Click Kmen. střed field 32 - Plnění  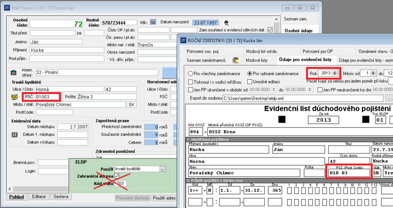pos(97,72)
